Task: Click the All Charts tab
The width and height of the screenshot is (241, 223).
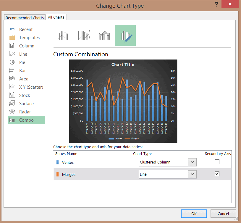Action: point(56,17)
